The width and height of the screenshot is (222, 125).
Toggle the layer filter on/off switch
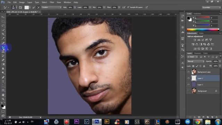pos(221,57)
